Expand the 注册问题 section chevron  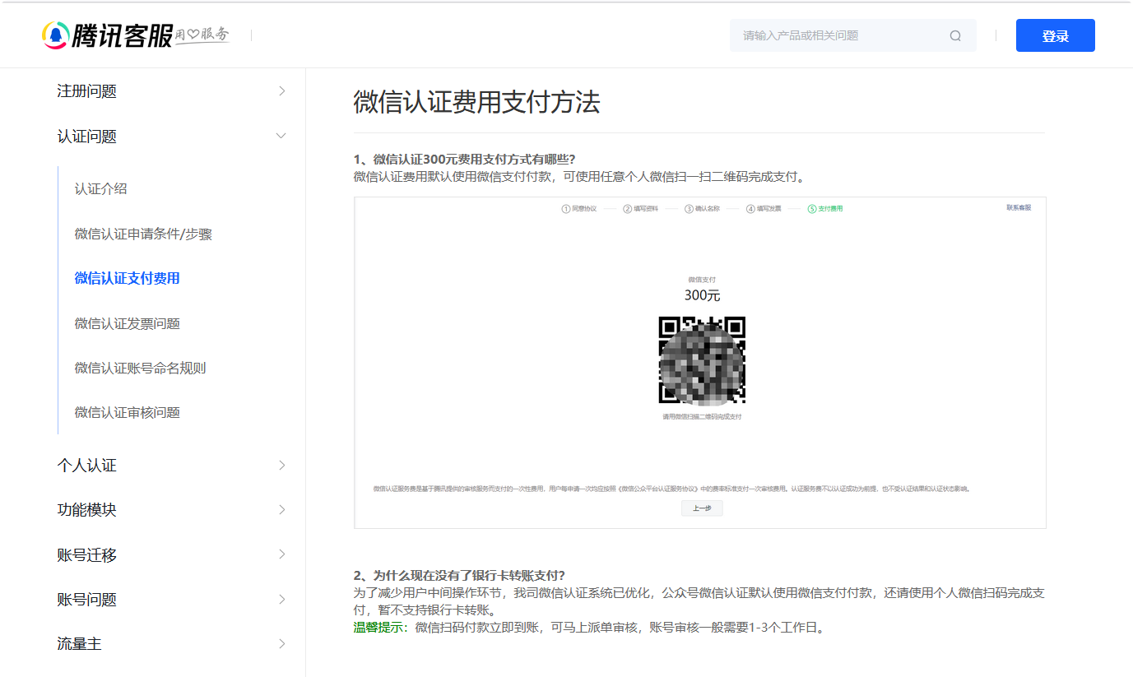click(281, 91)
